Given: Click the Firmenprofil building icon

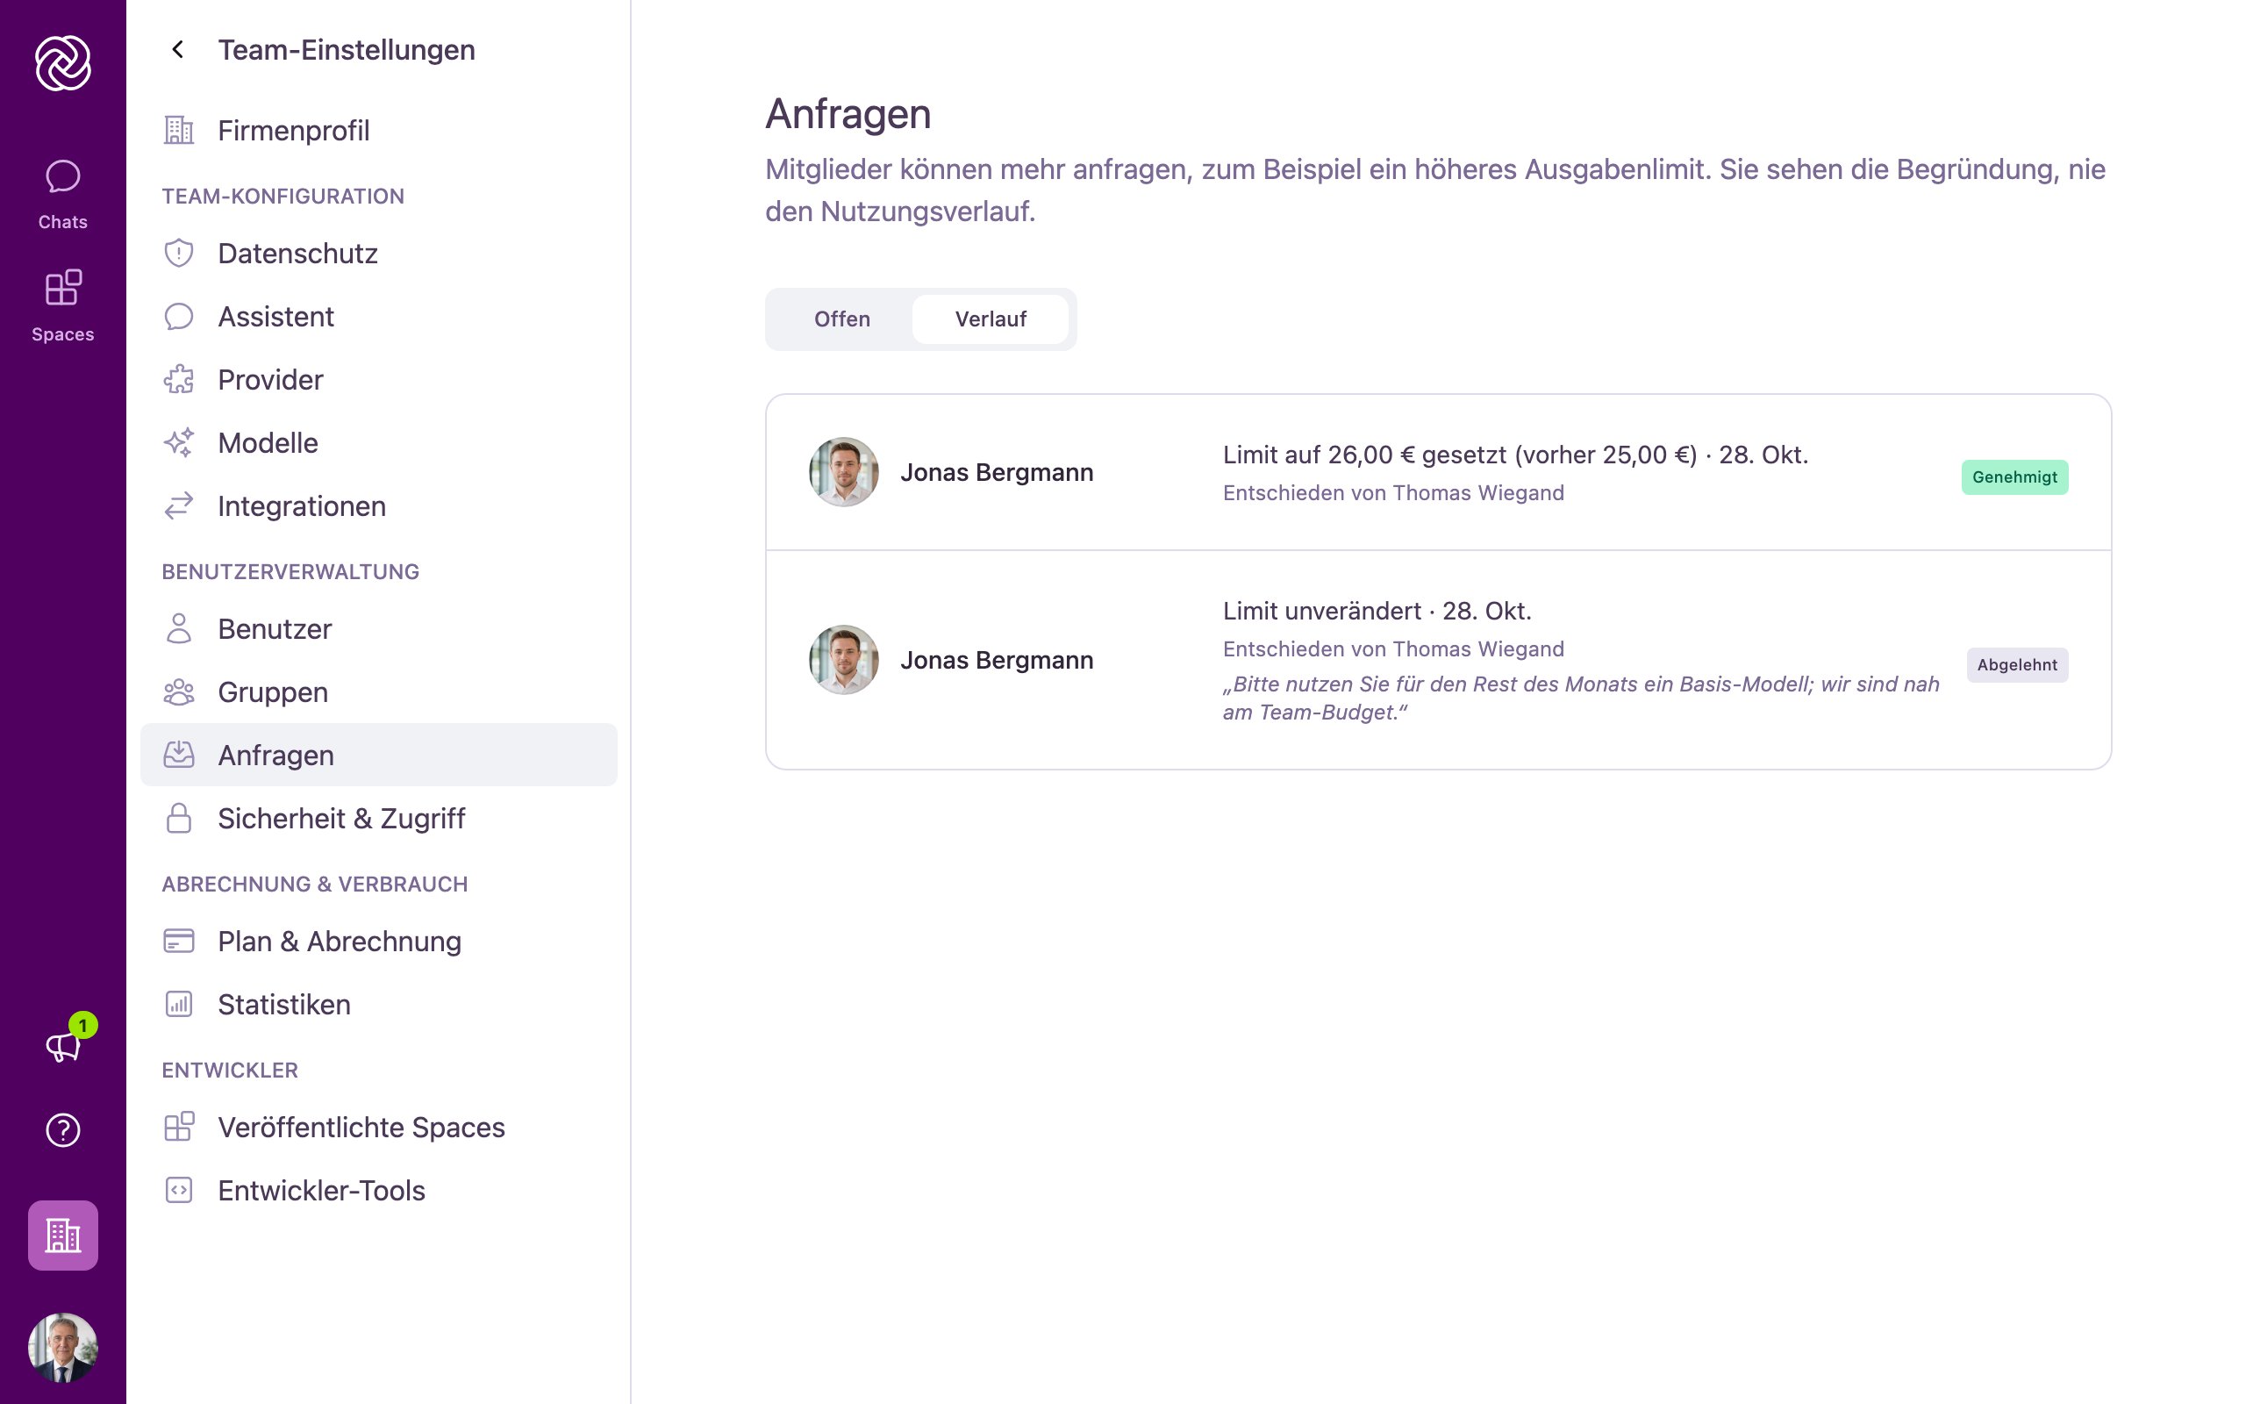Looking at the screenshot, I should [179, 130].
